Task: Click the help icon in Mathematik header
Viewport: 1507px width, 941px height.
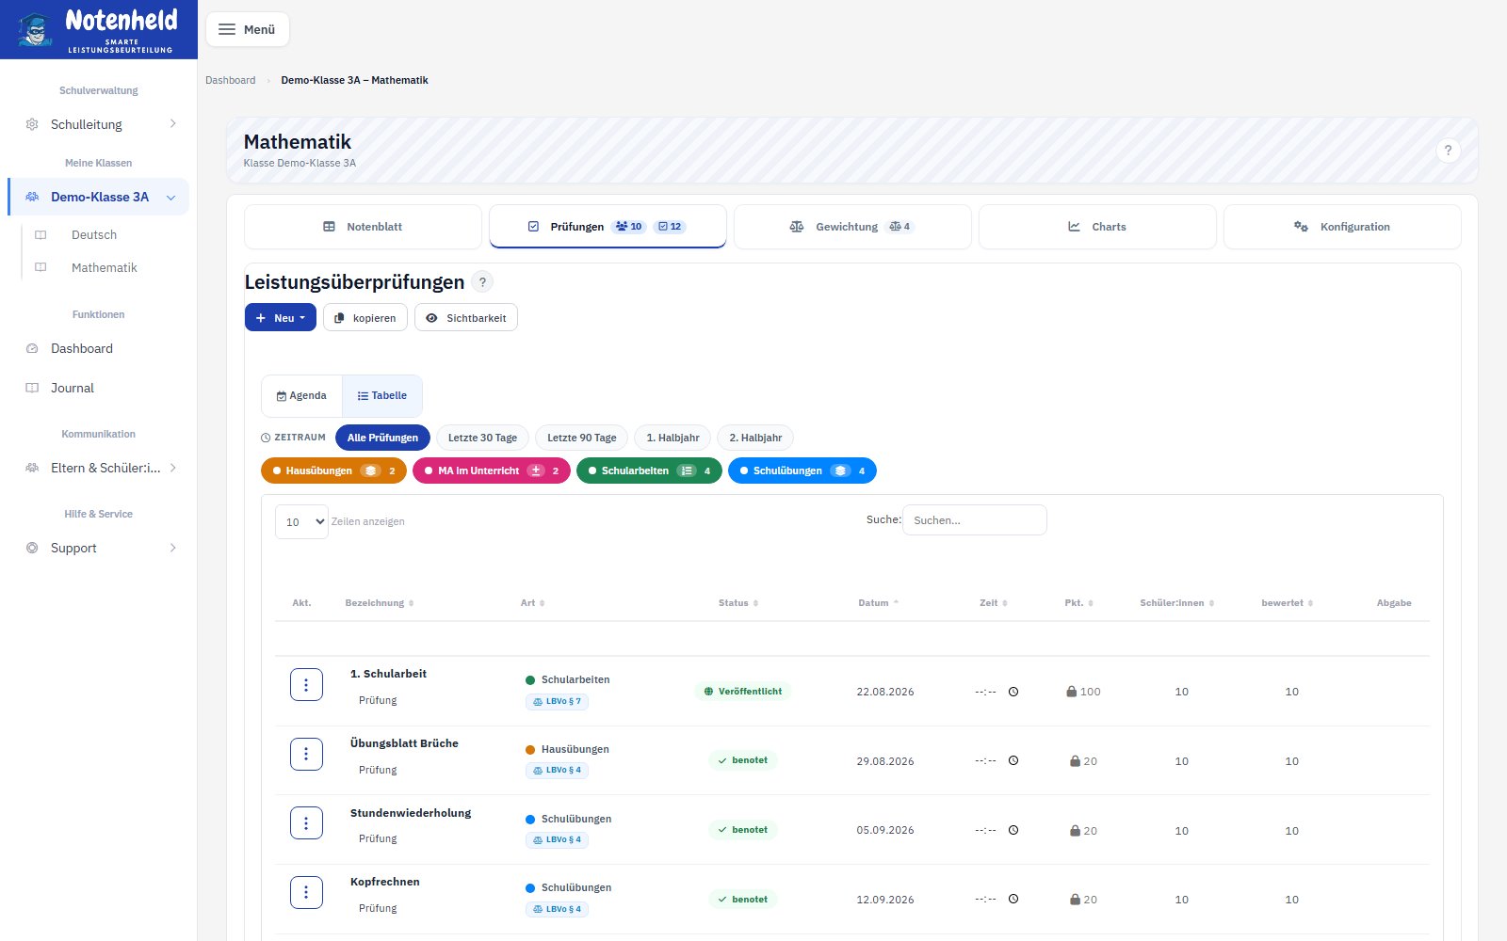Action: point(1449,151)
